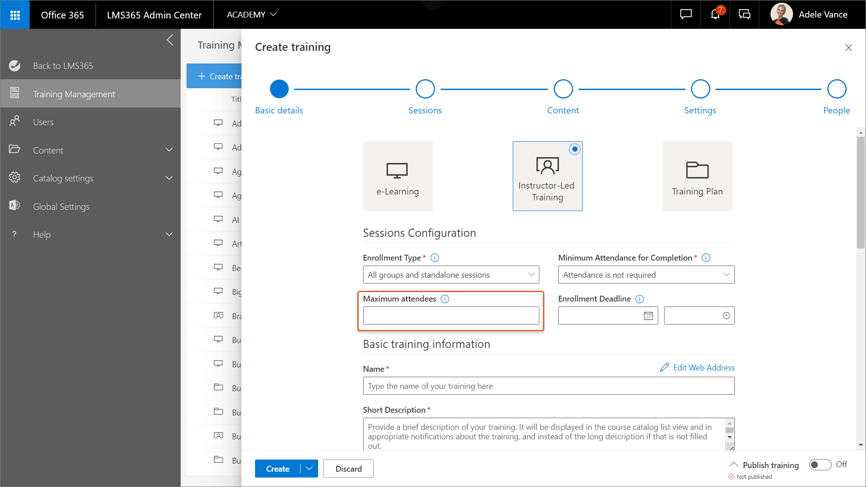
Task: Click the Create button
Action: [x=278, y=469]
